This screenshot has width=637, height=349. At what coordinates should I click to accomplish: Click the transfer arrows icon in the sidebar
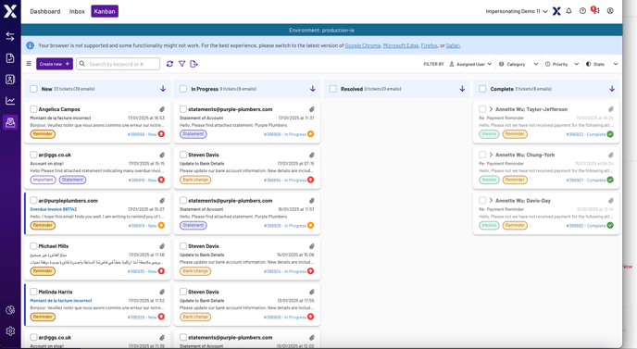(x=10, y=36)
